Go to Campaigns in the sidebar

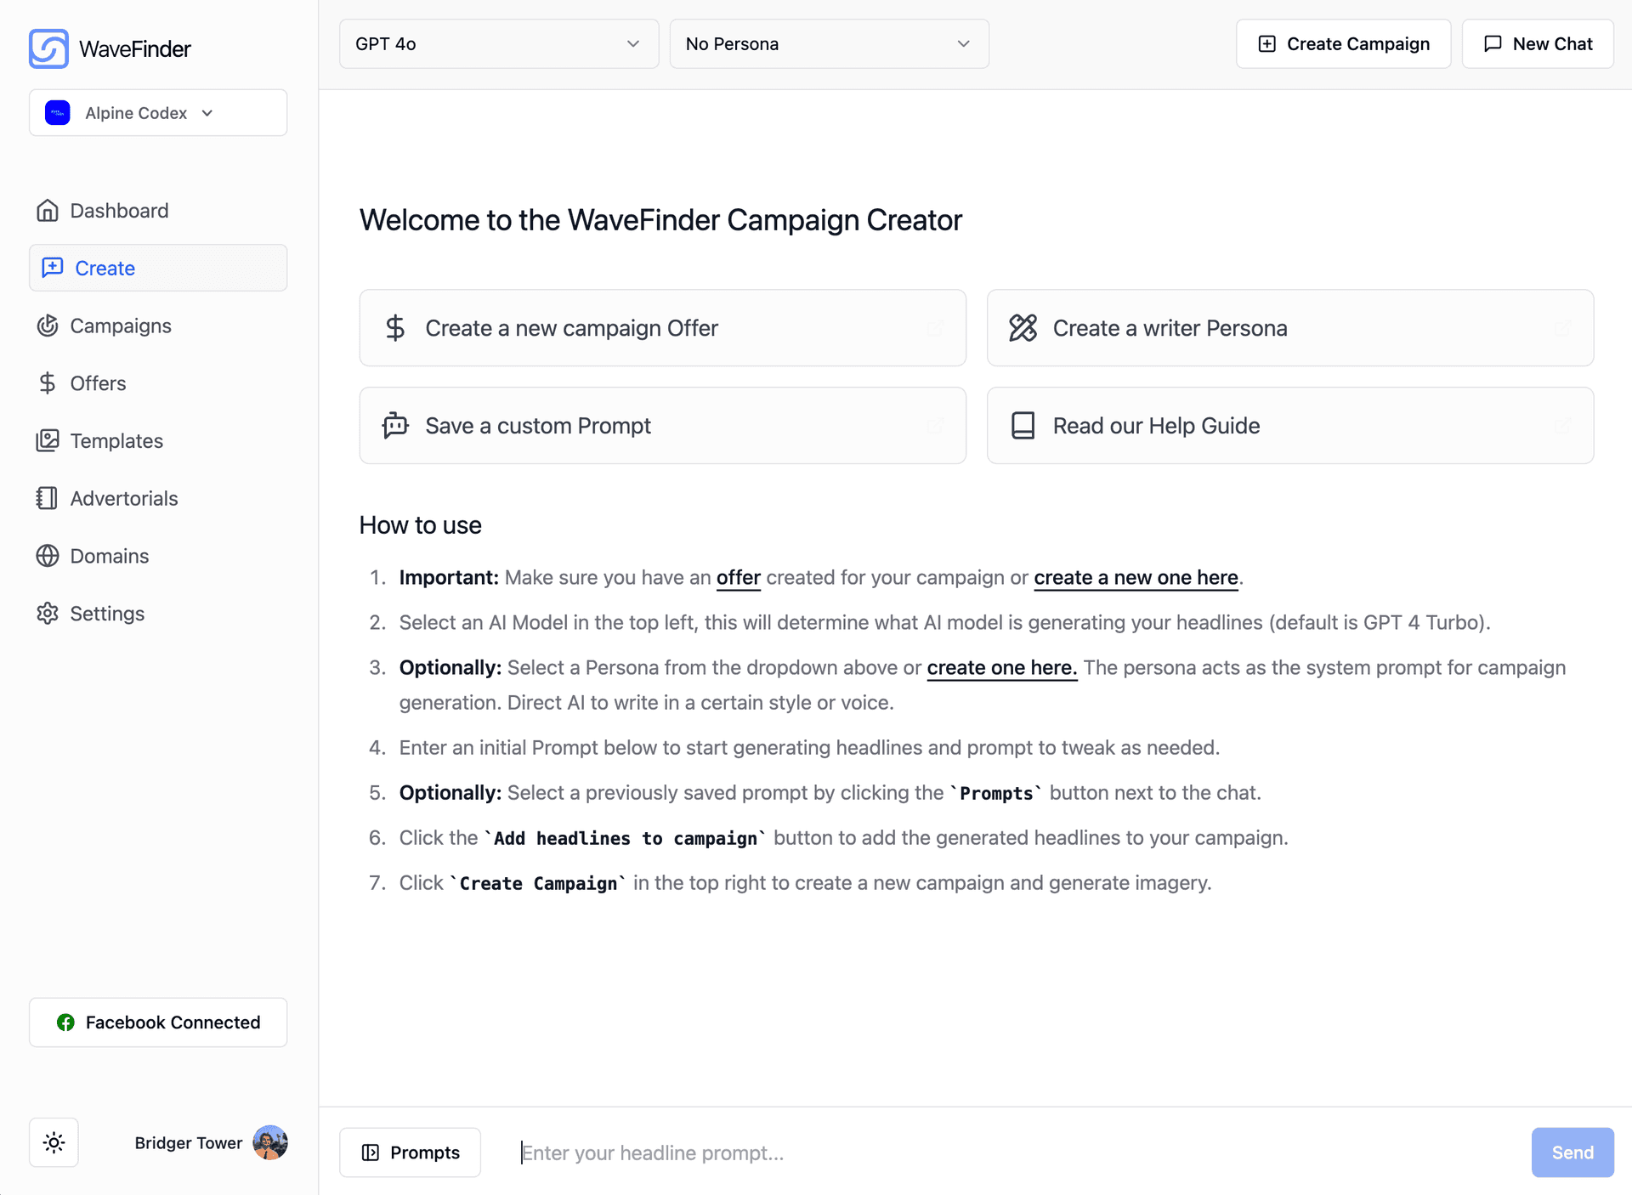coord(121,326)
